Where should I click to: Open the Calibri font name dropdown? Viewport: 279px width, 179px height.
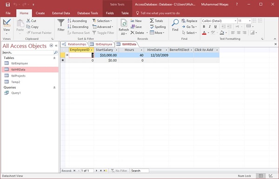coord(235,21)
